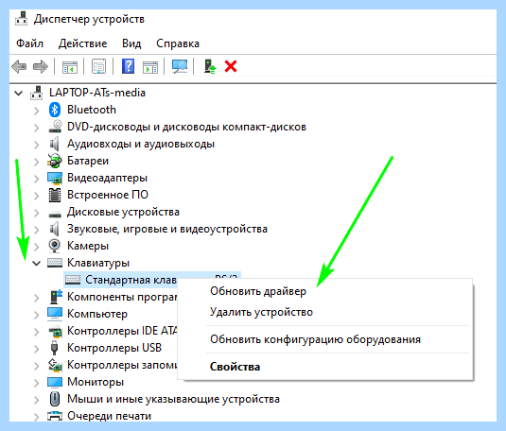Screen dimensions: 506x431
Task: Open the Вид menu
Action: point(131,43)
